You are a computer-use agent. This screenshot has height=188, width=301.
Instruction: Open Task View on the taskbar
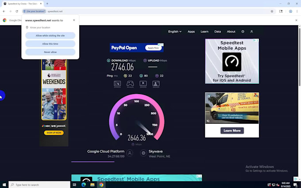(74, 185)
